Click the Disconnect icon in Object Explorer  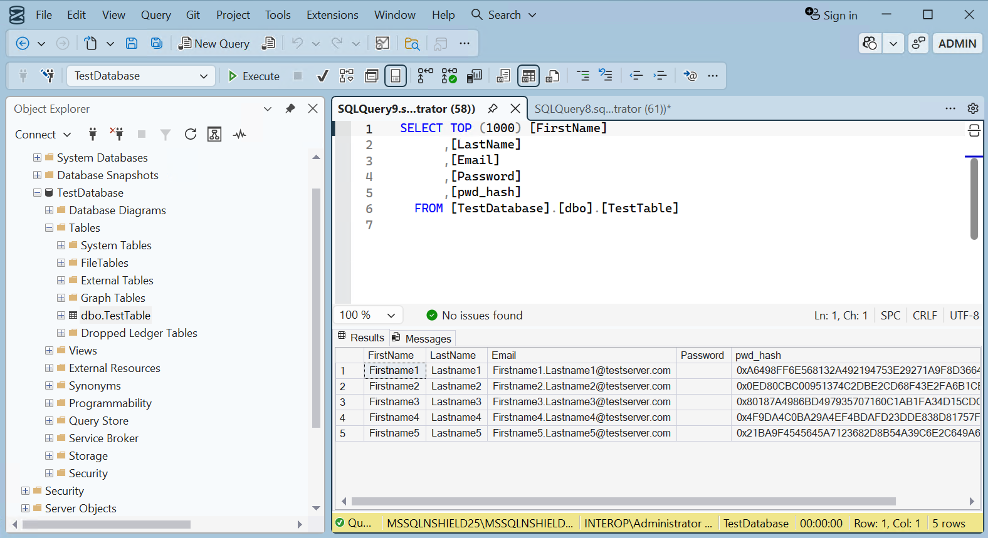[117, 133]
